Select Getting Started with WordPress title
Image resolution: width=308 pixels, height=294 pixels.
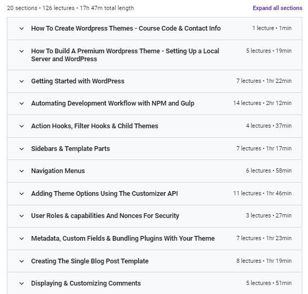(x=78, y=81)
